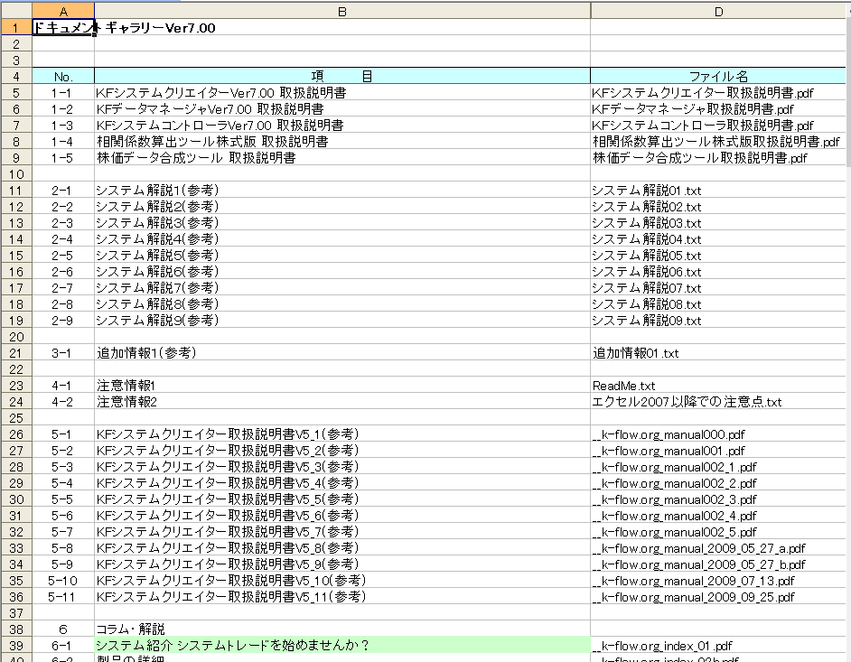
Task: Click the ファイル名 header cell
Action: [x=718, y=77]
